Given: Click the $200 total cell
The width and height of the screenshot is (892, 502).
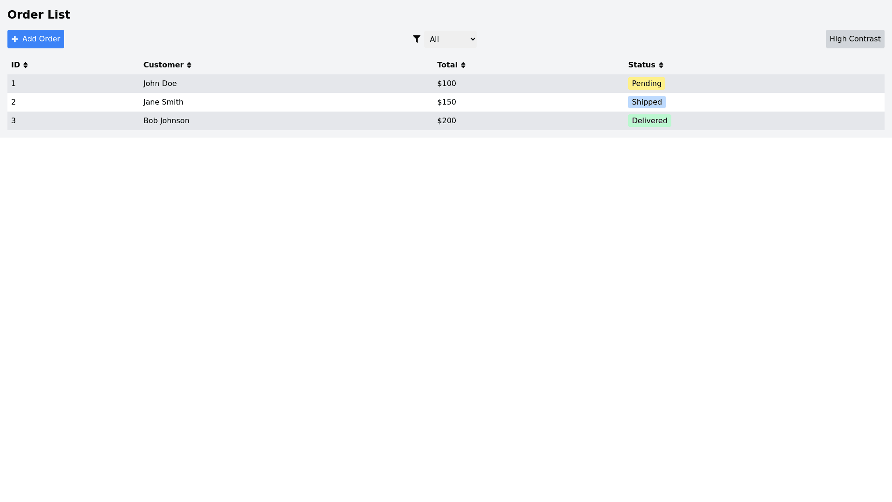Looking at the screenshot, I should click(x=446, y=121).
